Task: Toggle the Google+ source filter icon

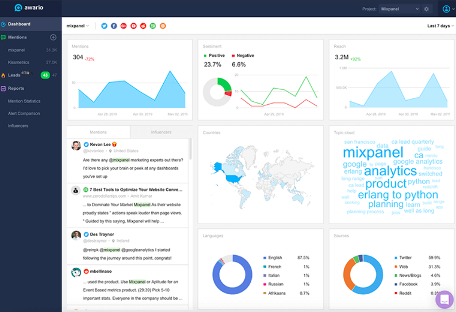Action: point(124,26)
